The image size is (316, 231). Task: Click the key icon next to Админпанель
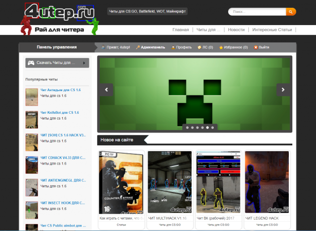(138, 47)
